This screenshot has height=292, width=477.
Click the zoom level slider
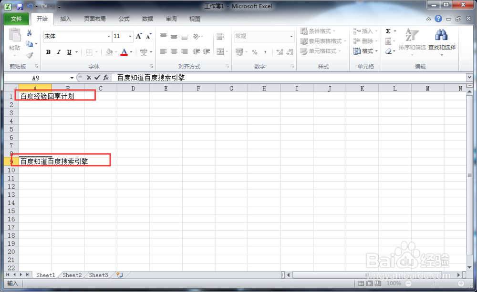(435, 283)
